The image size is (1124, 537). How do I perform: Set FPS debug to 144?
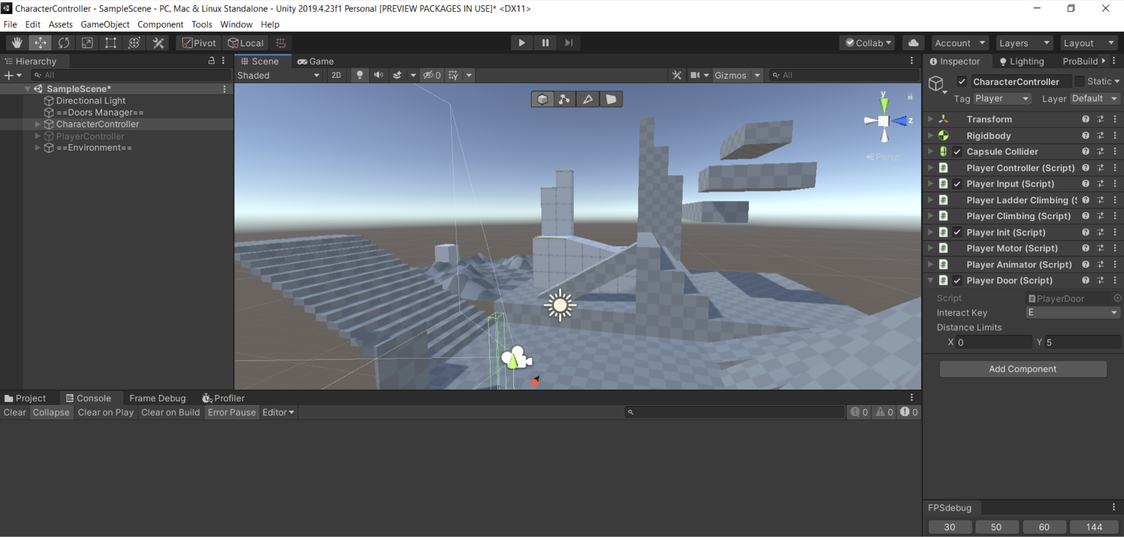click(1094, 526)
